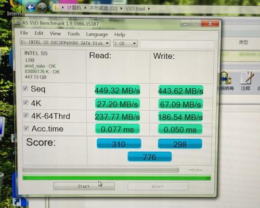Image resolution: width=260 pixels, height=208 pixels.
Task: Open the drive selection dropdown showing INTEL SS disk
Action: (65, 43)
